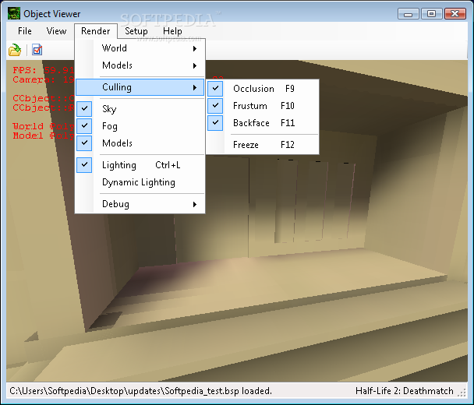Toggle the Sky render option

(x=140, y=109)
